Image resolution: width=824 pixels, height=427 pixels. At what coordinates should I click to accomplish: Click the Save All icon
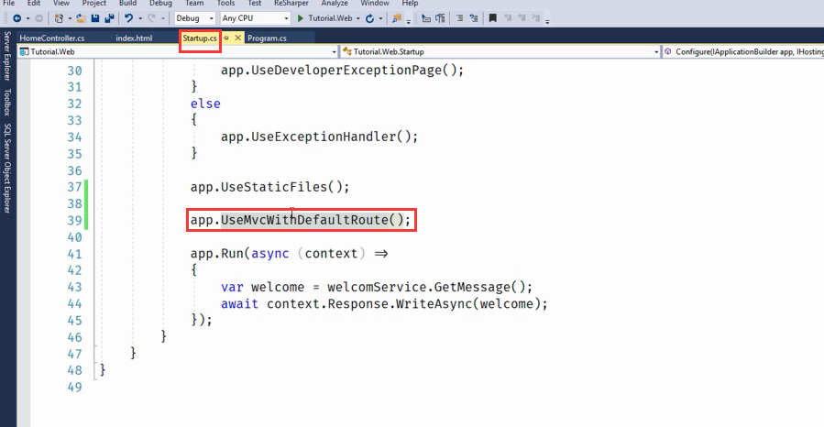coord(110,18)
